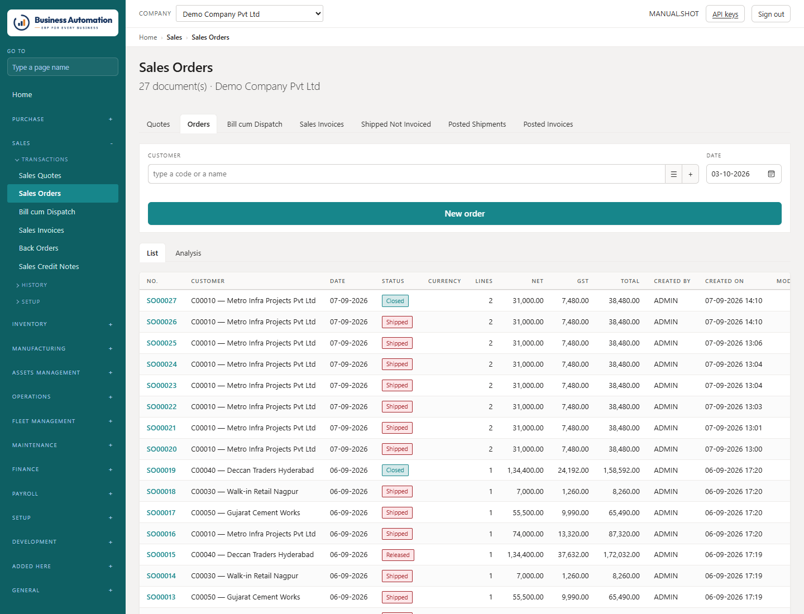Image resolution: width=804 pixels, height=614 pixels.
Task: Expand the Manufacturing menu section
Action: pos(63,349)
